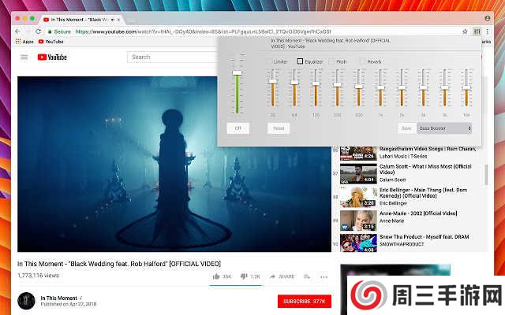Image resolution: width=505 pixels, height=315 pixels.
Task: Click the Reset button in equalizer
Action: point(279,128)
